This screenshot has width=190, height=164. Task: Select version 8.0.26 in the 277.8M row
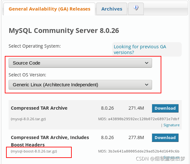click(107, 137)
